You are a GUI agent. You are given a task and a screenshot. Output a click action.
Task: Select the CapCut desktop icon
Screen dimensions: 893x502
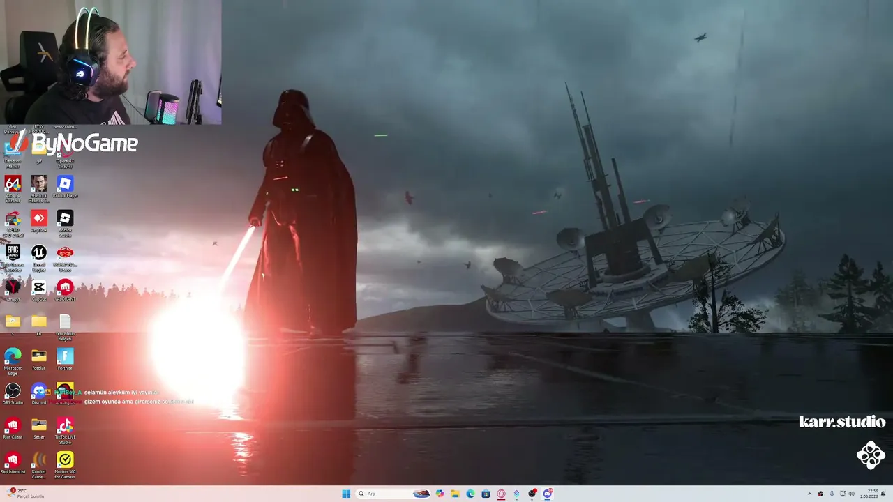pos(39,290)
